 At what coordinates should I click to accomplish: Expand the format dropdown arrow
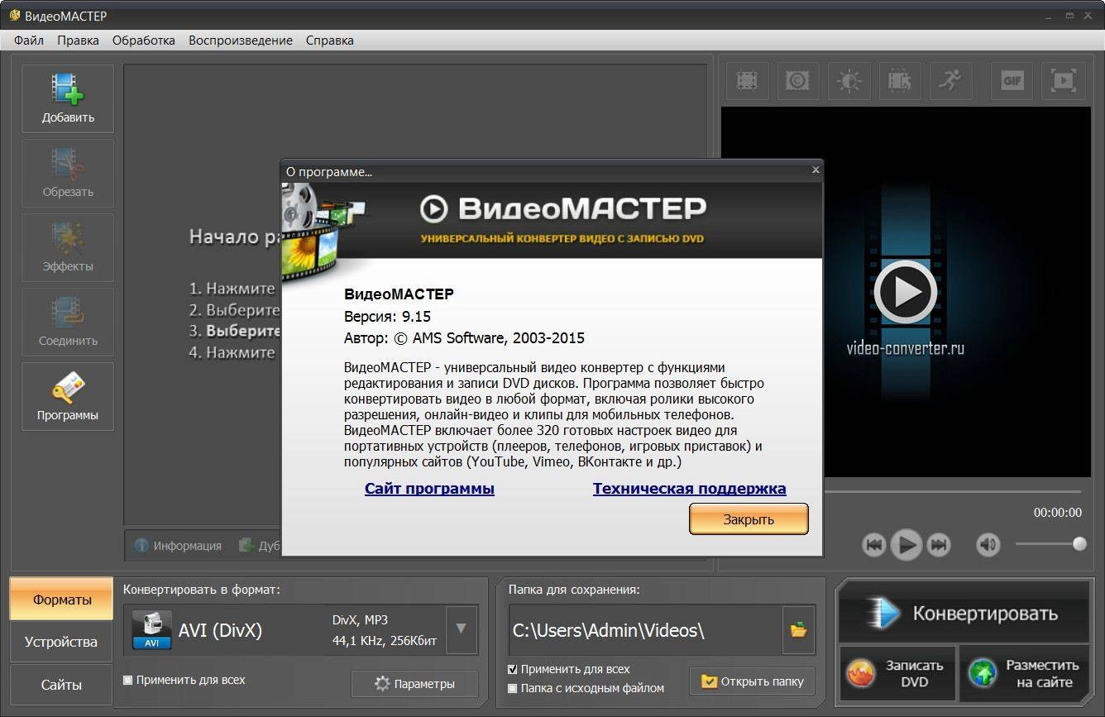462,630
